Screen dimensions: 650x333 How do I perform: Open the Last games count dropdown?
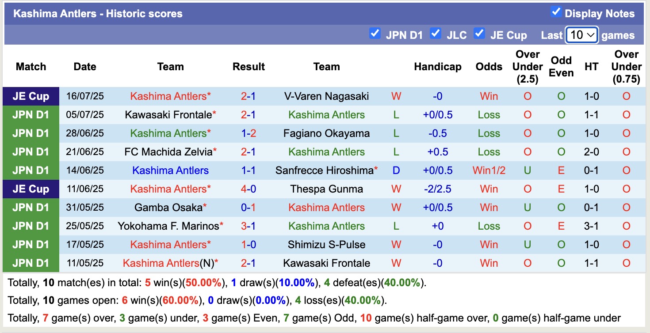(x=582, y=34)
